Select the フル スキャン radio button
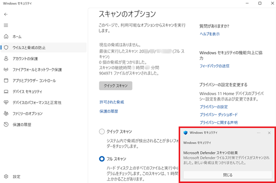The width and height of the screenshot is (276, 183). pyautogui.click(x=102, y=159)
